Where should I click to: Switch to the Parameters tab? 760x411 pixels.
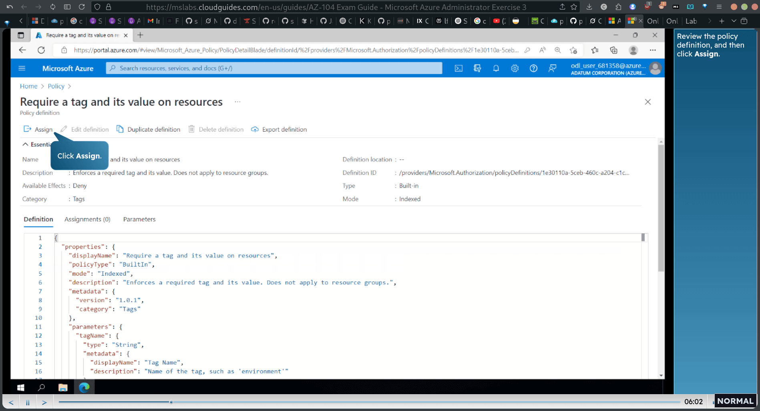[x=139, y=219]
